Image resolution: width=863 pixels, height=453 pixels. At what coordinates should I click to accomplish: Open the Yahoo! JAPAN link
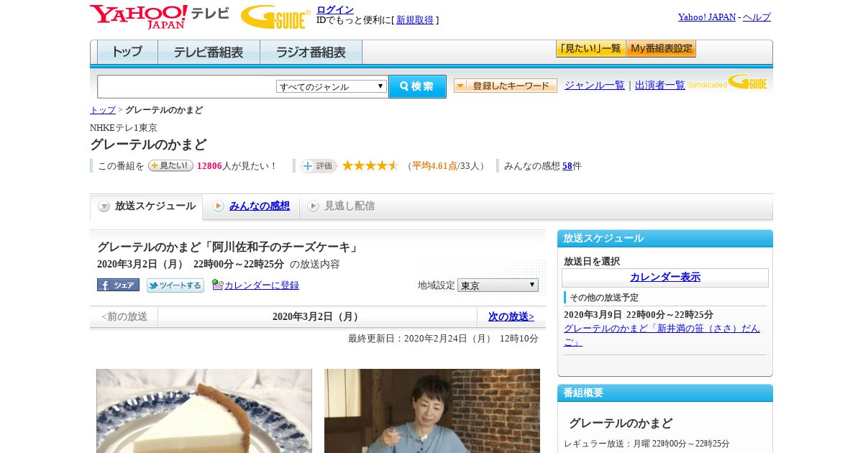[706, 17]
